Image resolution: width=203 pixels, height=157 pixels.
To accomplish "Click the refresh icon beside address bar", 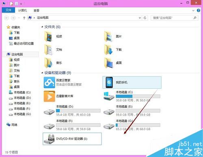I will click(145, 18).
